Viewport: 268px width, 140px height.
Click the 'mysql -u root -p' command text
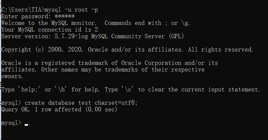tap(71, 10)
